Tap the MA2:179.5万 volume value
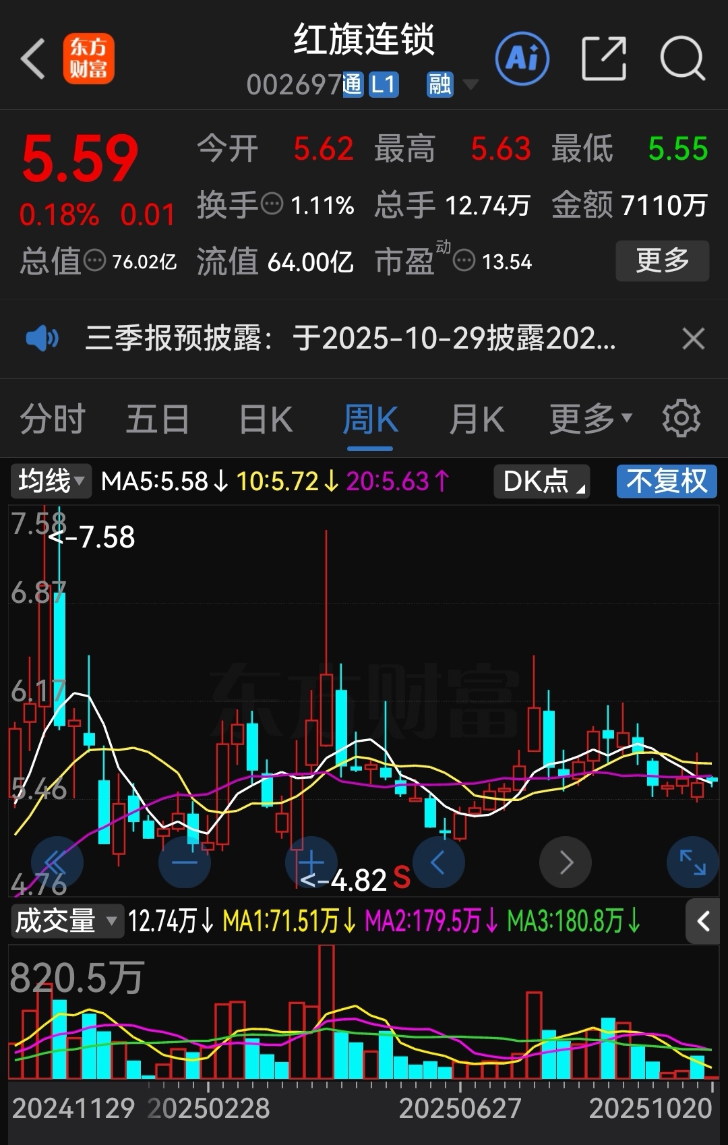 [431, 920]
